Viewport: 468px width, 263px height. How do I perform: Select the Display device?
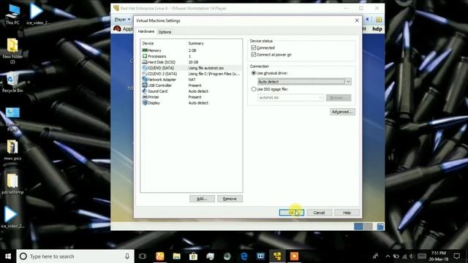[191, 103]
